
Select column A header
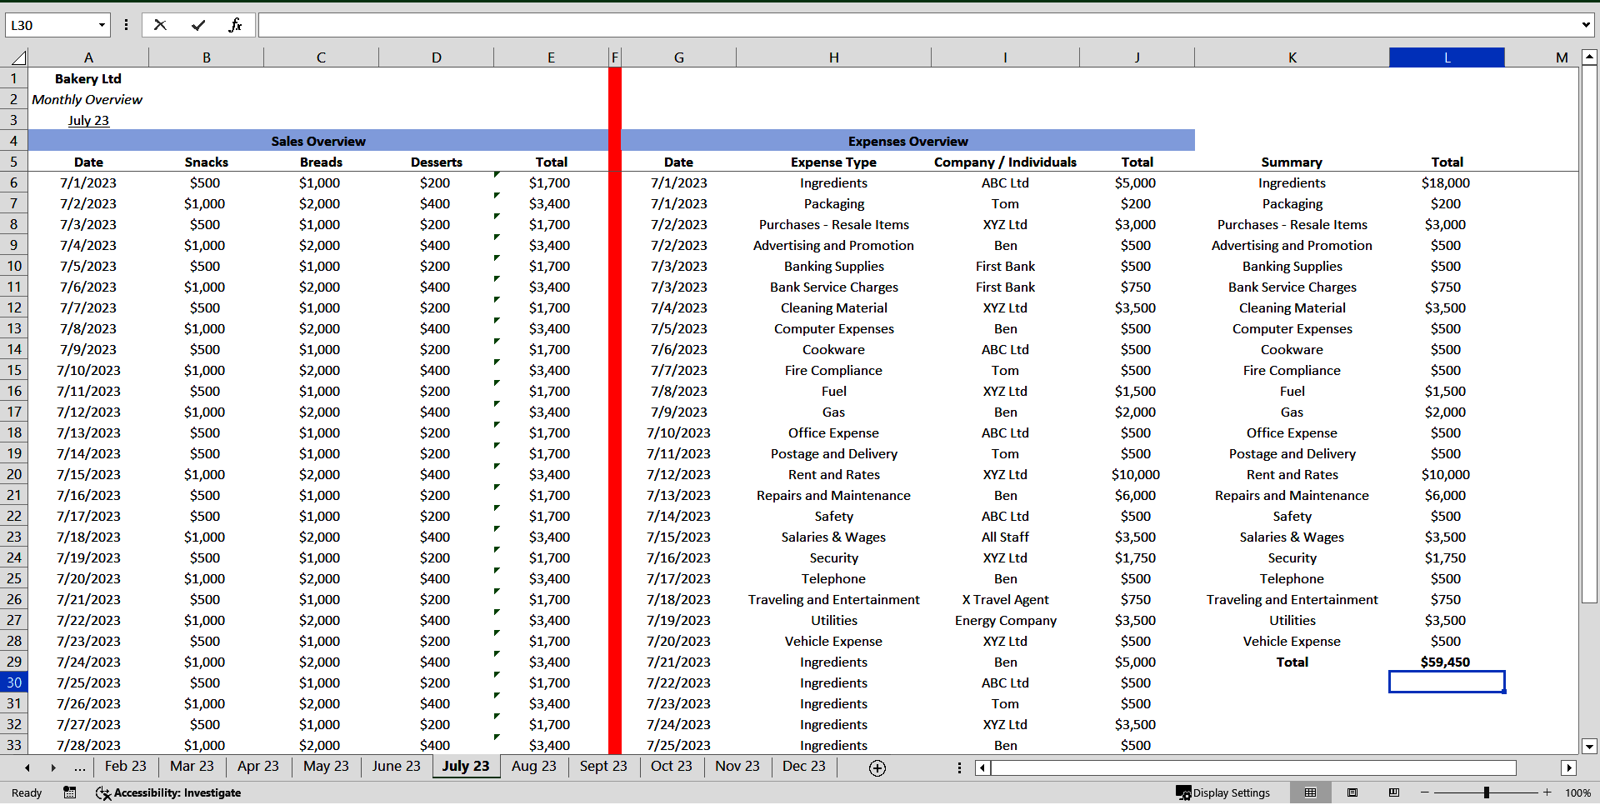(88, 57)
